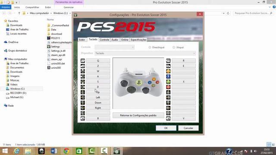The height and width of the screenshot is (155, 276).
Task: Switch to the Exibir tab in settings
Action: pyautogui.click(x=82, y=40)
